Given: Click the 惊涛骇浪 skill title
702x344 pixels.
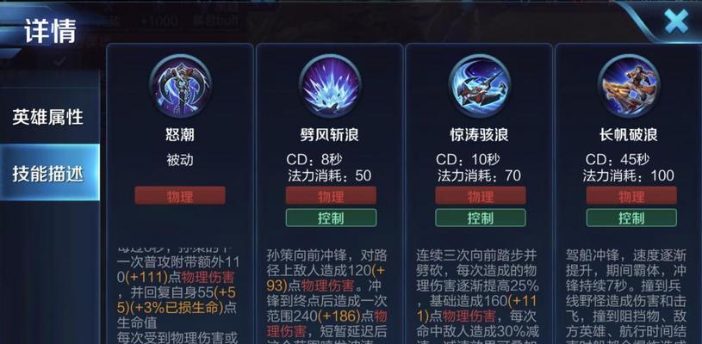Looking at the screenshot, I should [480, 135].
